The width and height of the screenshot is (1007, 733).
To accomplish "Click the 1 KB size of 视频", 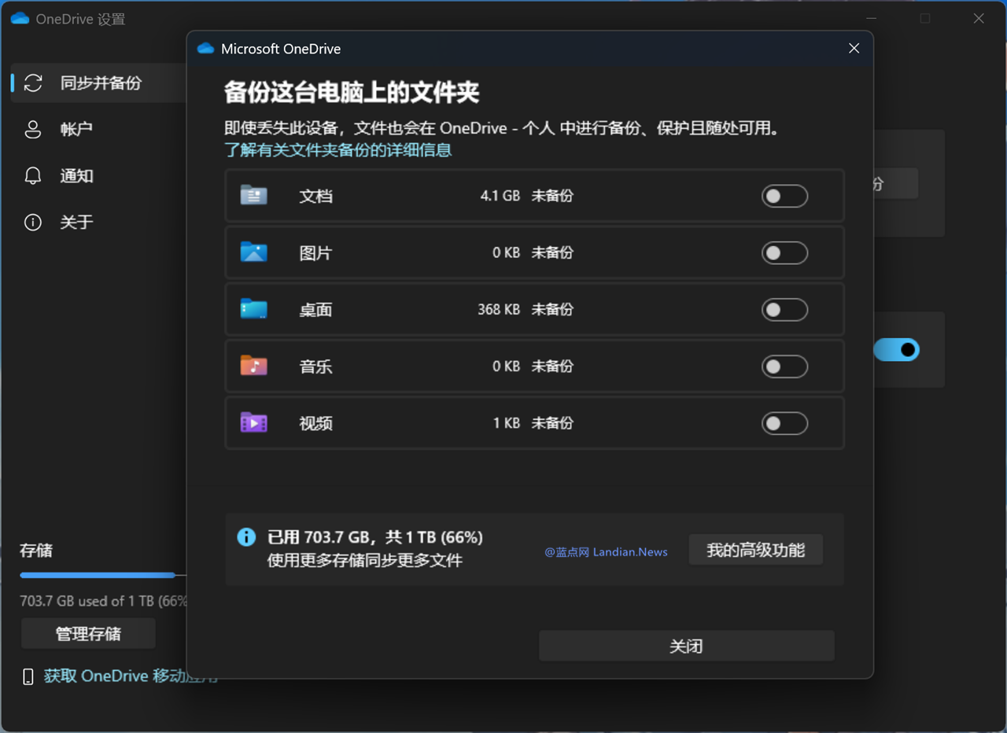I will (x=507, y=423).
